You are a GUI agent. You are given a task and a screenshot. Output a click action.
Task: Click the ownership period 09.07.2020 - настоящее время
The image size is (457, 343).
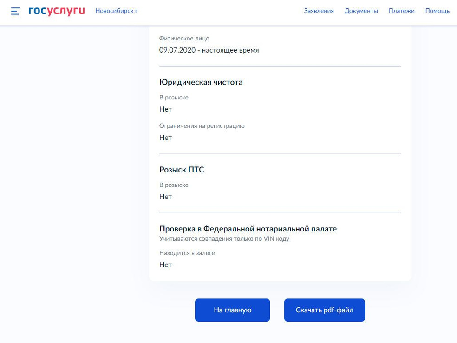click(x=209, y=50)
